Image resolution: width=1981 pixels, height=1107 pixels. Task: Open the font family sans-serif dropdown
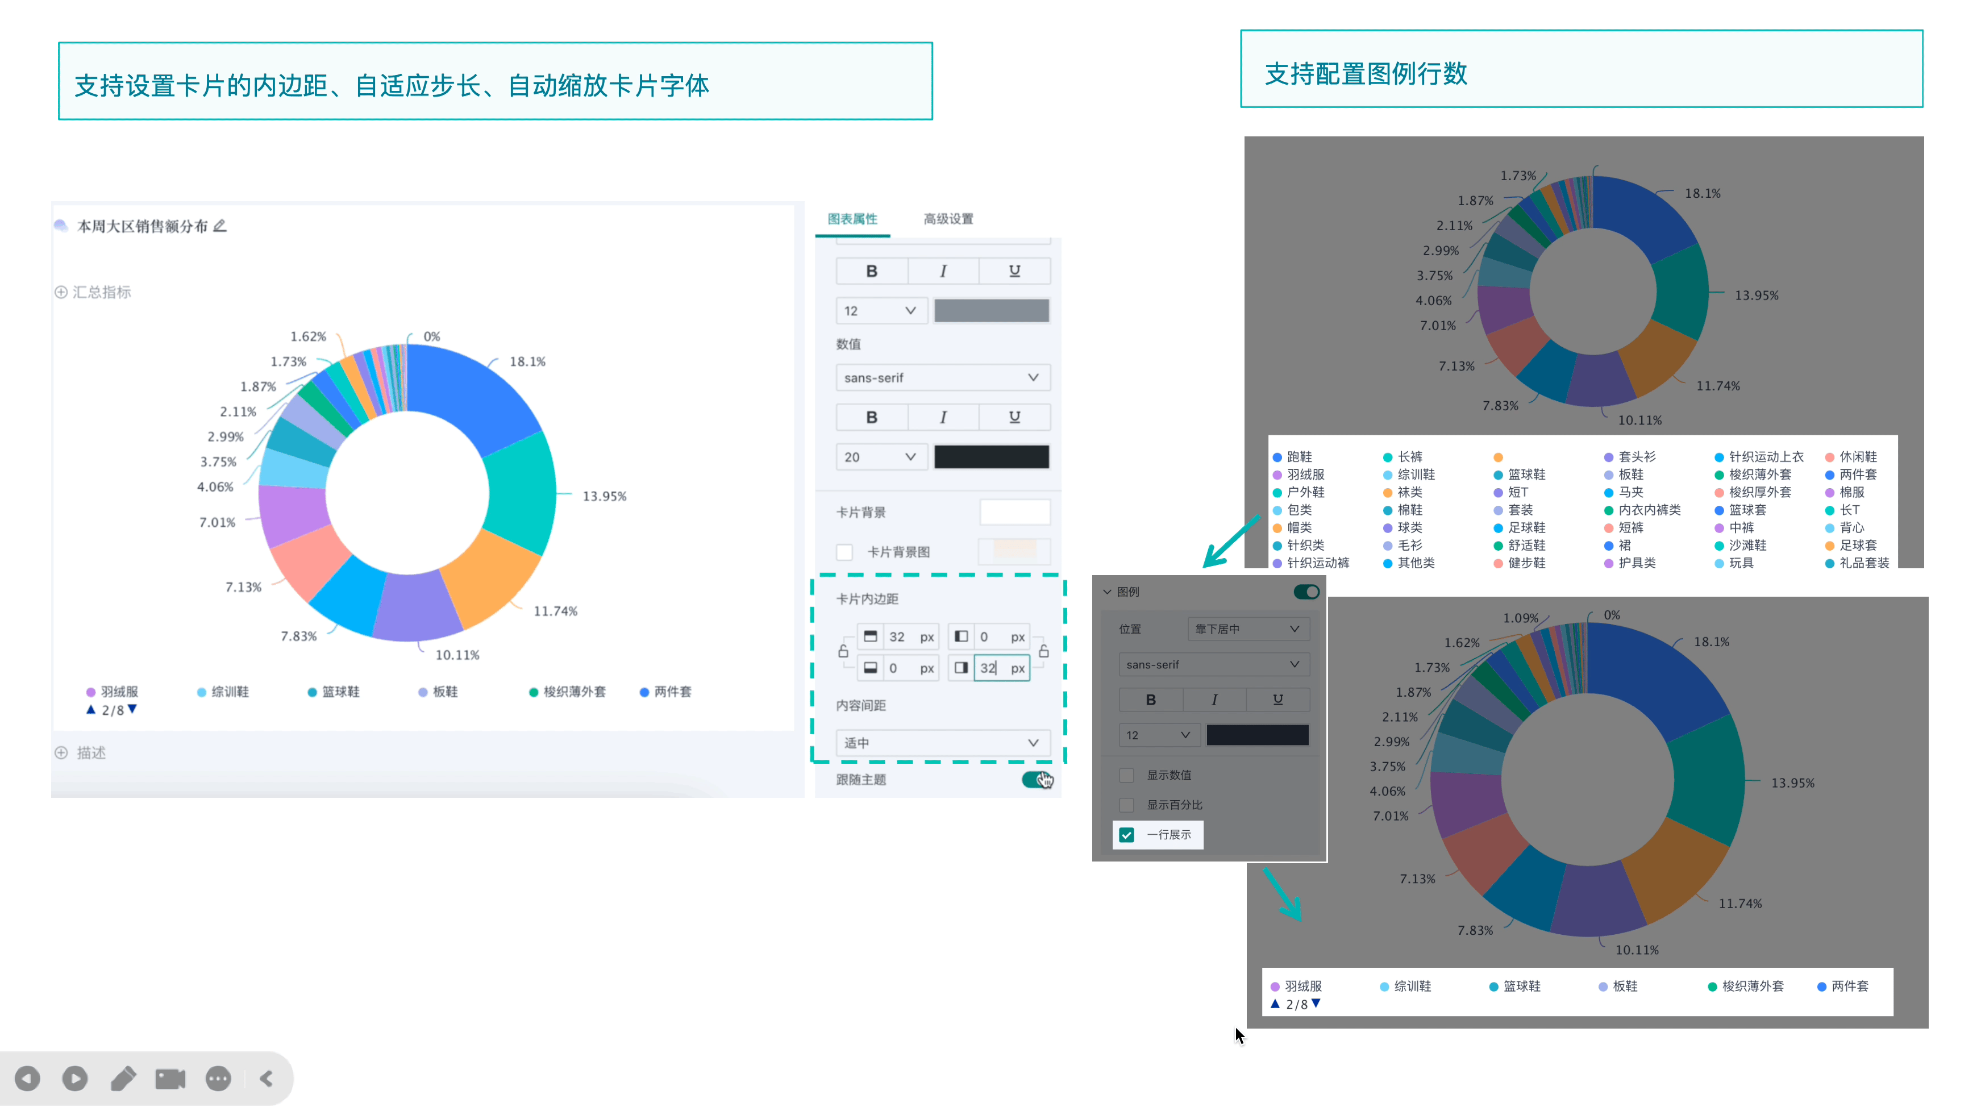pyautogui.click(x=940, y=378)
